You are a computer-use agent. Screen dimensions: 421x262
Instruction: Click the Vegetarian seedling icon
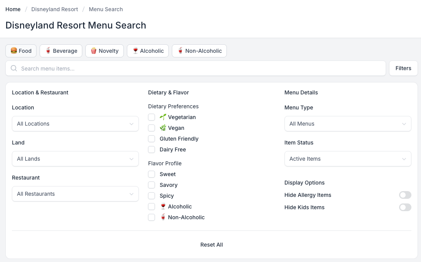pyautogui.click(x=163, y=117)
